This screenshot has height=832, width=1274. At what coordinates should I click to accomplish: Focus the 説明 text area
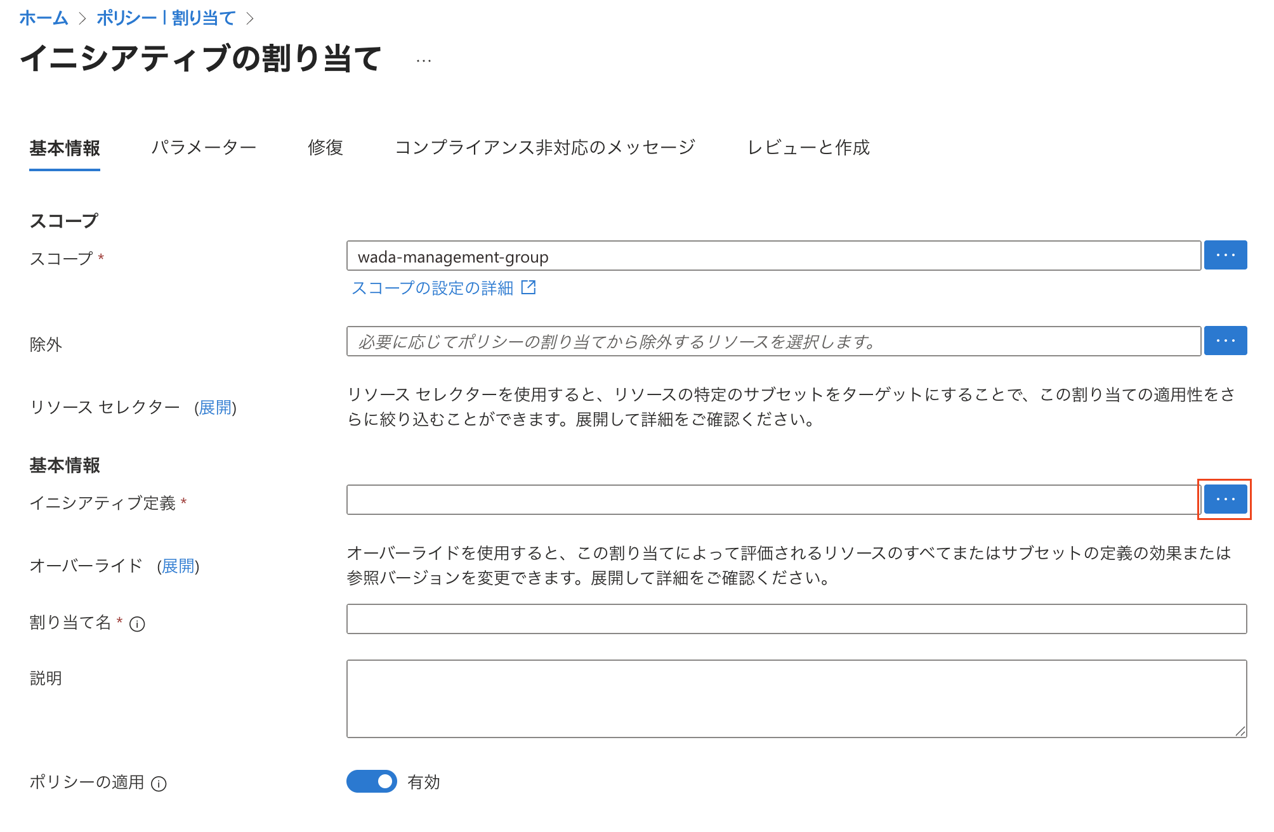point(797,699)
